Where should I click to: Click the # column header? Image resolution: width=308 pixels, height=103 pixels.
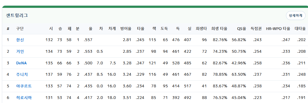tap(8, 29)
